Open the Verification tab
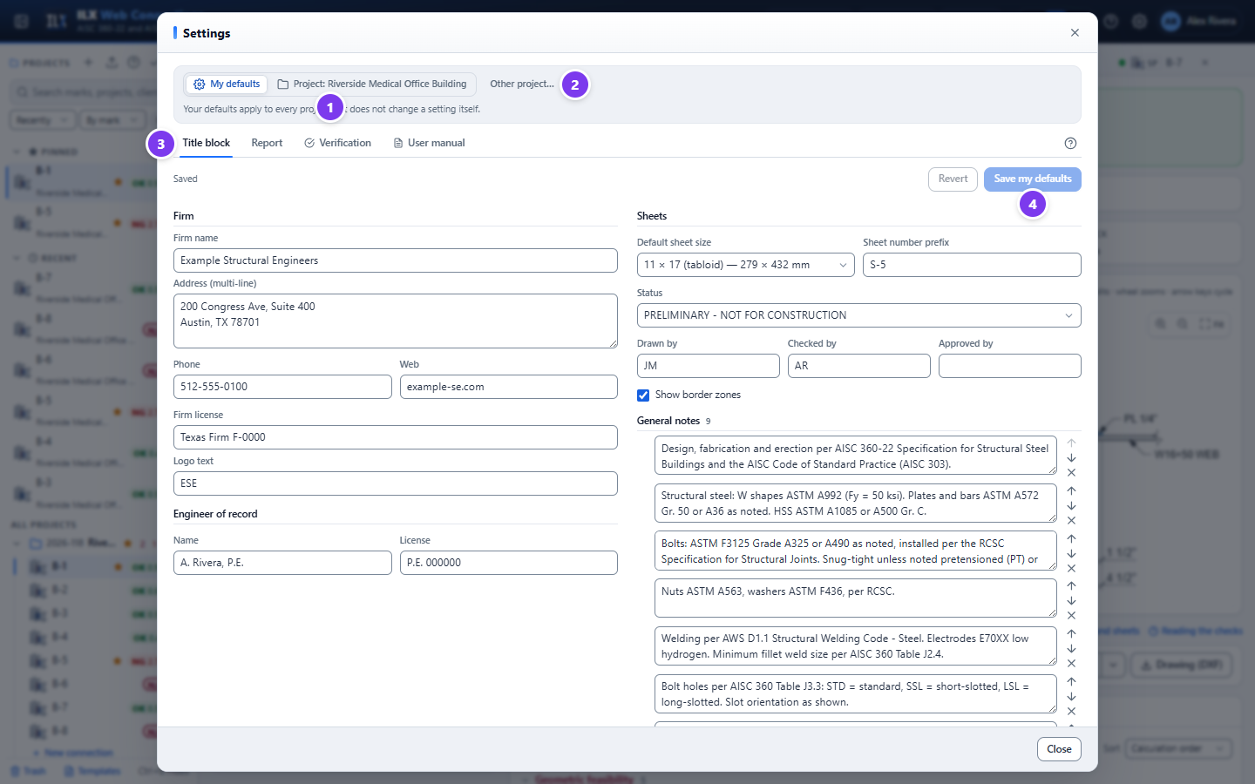Image resolution: width=1255 pixels, height=784 pixels. coord(337,143)
